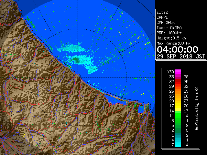Click 'Max Range:80 km' text

173,43
